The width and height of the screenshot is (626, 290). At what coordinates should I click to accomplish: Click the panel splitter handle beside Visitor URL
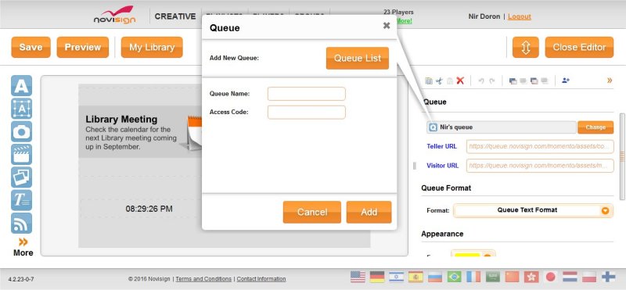[x=415, y=166]
